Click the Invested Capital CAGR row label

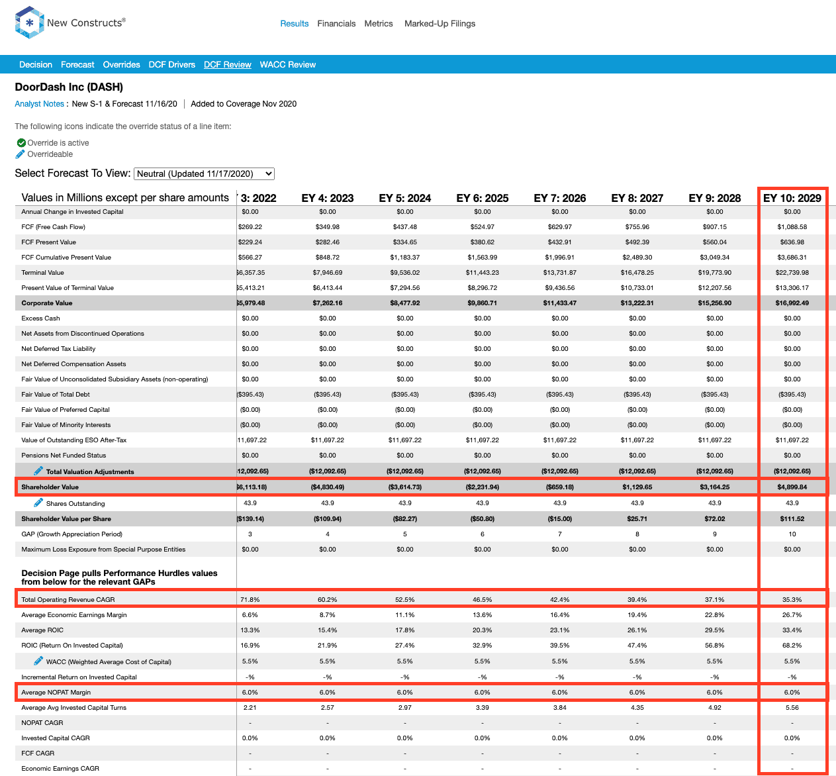56,738
